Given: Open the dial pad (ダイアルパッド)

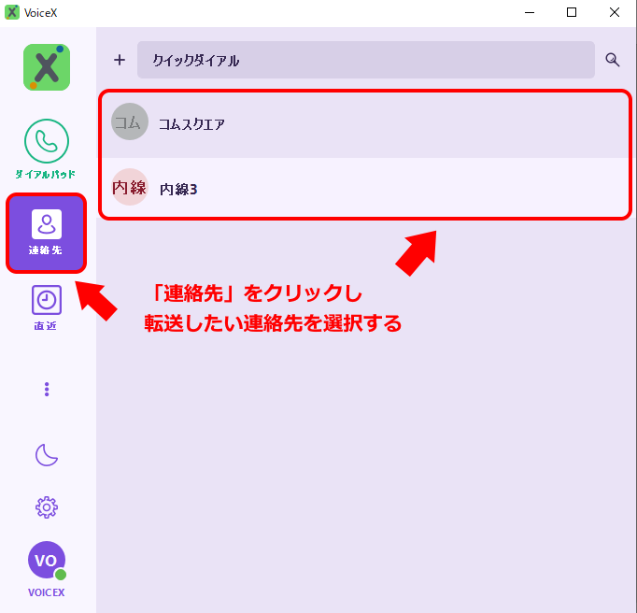Looking at the screenshot, I should [x=46, y=143].
